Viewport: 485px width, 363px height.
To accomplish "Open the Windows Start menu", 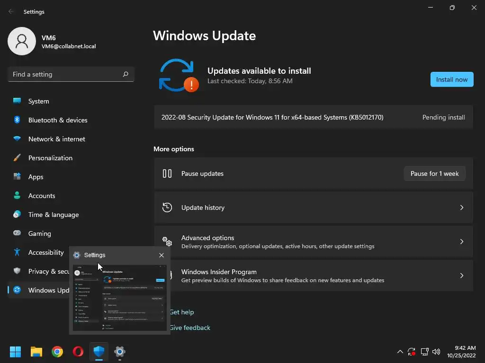I will 15,351.
